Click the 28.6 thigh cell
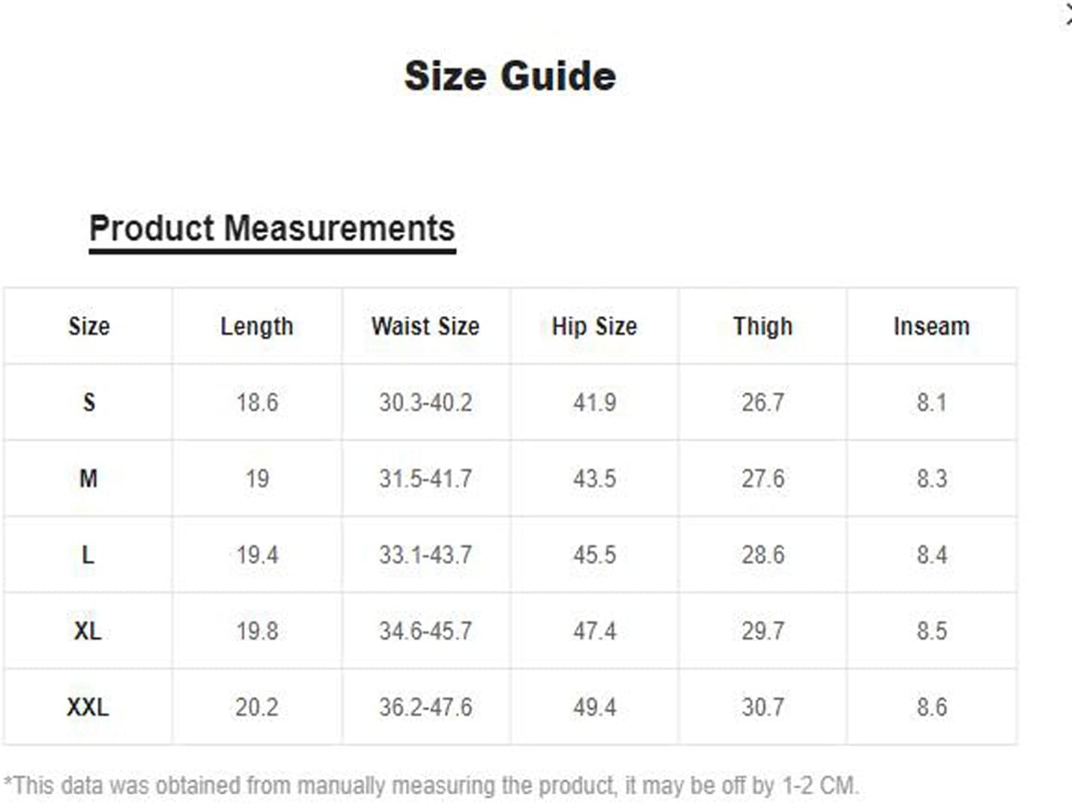The height and width of the screenshot is (803, 1072). pos(763,555)
